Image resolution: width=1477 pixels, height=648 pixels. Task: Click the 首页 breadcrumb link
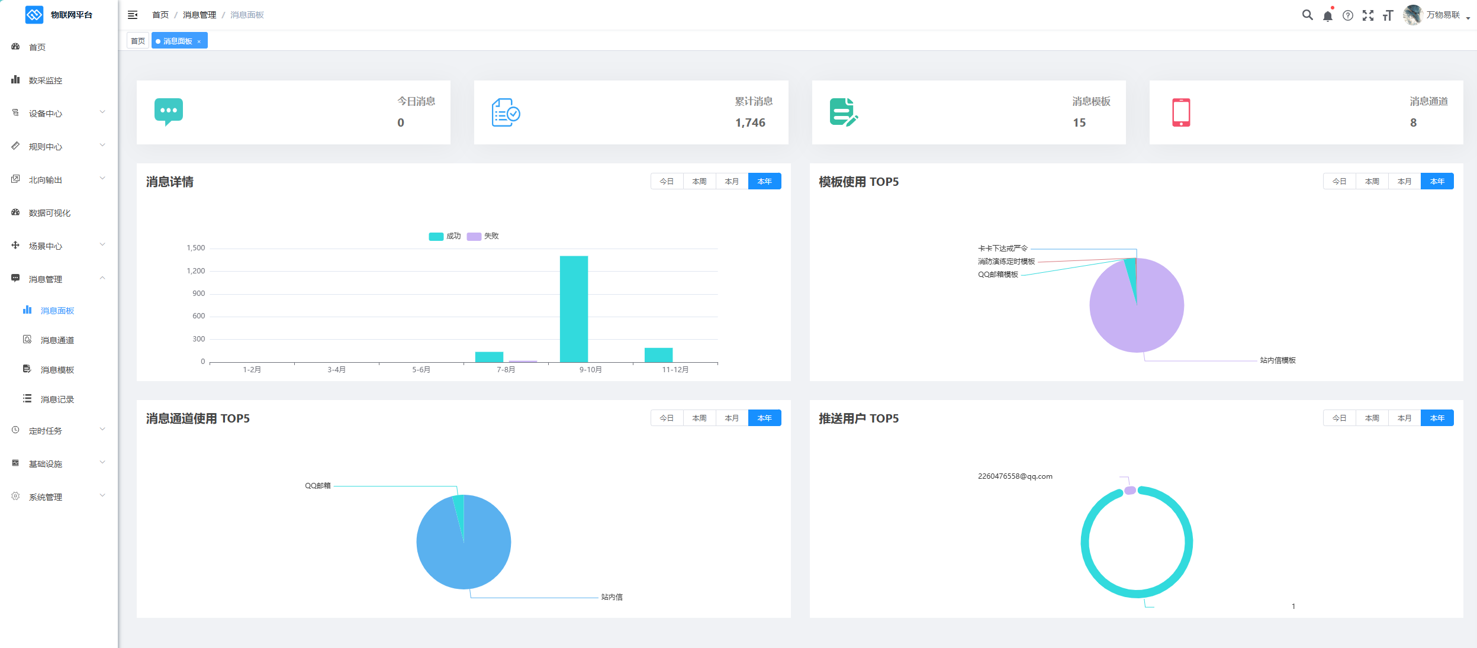click(160, 15)
